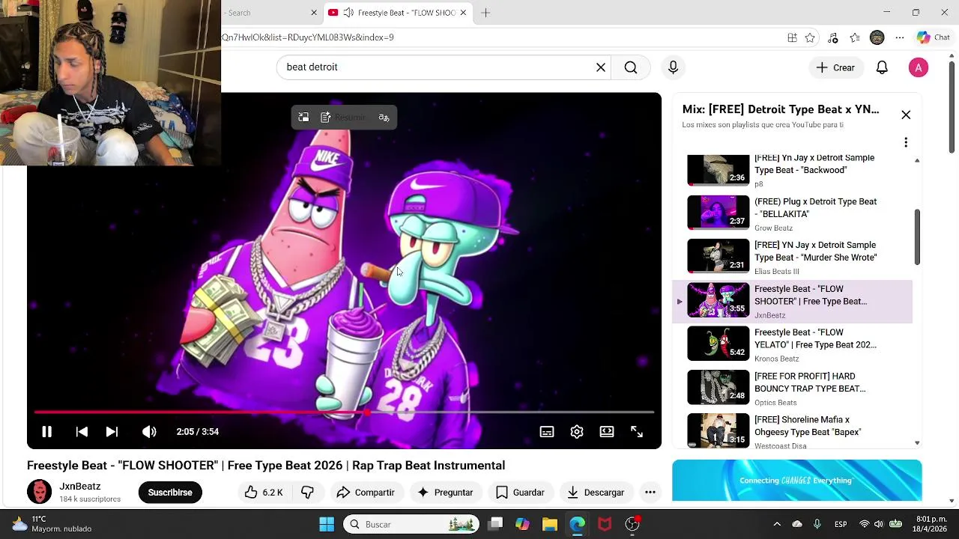Close the Mix playlist panel
Viewport: 959px width, 539px height.
point(906,115)
